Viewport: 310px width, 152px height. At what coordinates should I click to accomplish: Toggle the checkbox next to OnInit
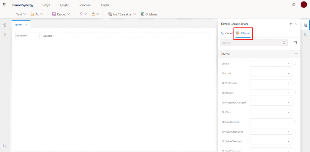pyautogui.click(x=295, y=63)
